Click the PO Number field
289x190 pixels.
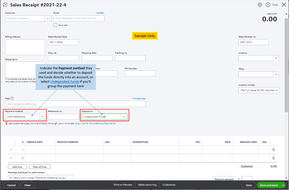140,74
